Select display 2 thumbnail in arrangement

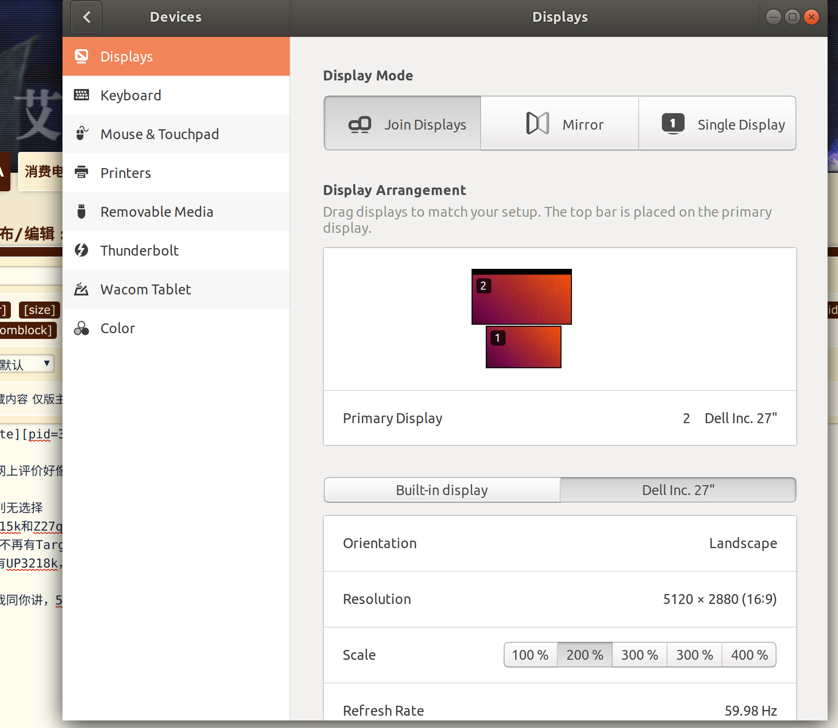(522, 297)
